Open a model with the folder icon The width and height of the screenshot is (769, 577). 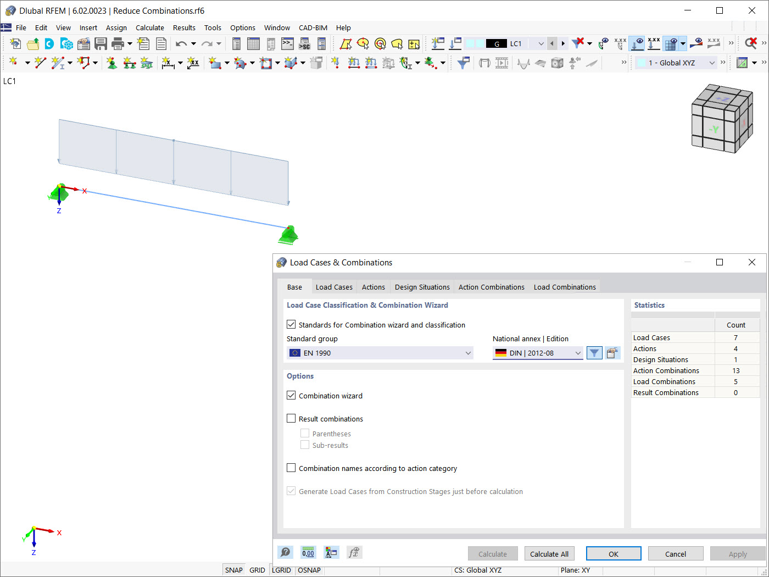pyautogui.click(x=33, y=43)
